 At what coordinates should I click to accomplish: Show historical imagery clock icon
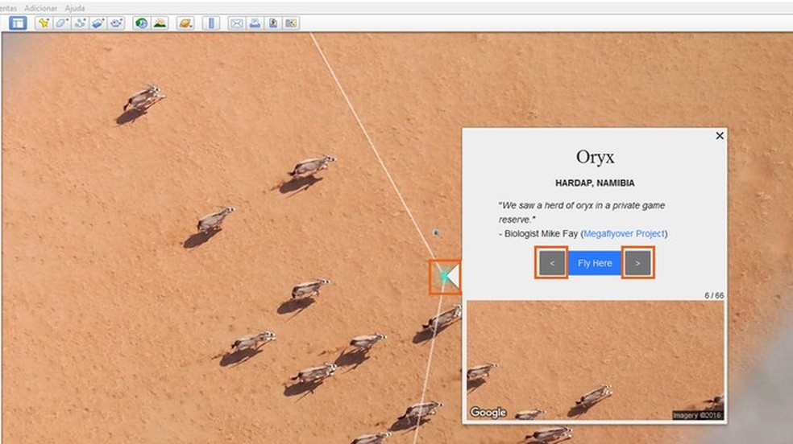[142, 23]
